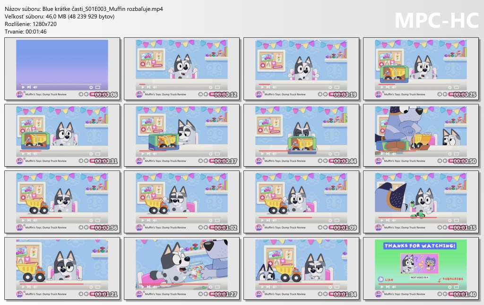Click the thumbs-down circle under the 00:00:06 frame
This screenshot has height=305, width=484.
pyautogui.click(x=86, y=94)
